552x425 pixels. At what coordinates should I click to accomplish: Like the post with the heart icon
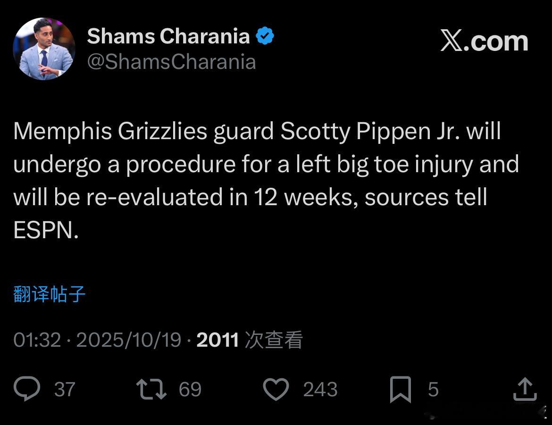(275, 390)
